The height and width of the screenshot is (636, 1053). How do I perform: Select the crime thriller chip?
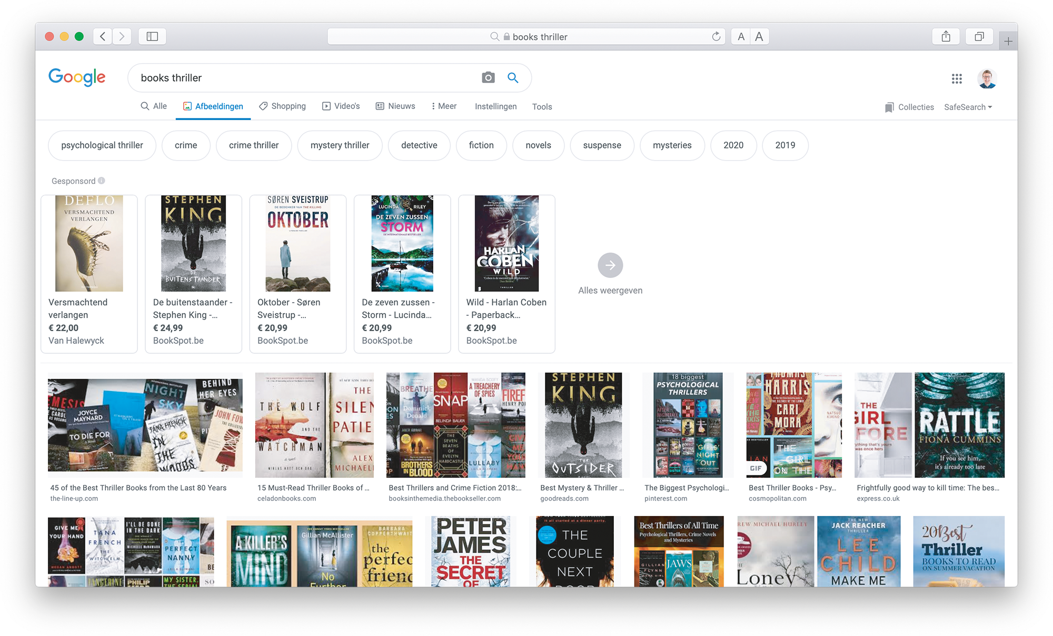click(x=254, y=145)
